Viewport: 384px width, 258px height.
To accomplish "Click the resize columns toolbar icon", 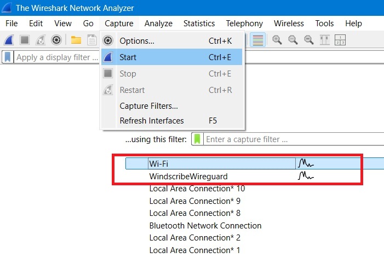I will 325,40.
